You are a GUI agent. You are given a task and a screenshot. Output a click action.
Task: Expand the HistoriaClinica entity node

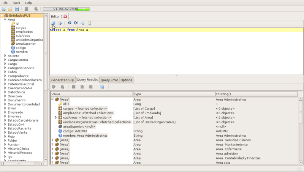(x=5, y=148)
